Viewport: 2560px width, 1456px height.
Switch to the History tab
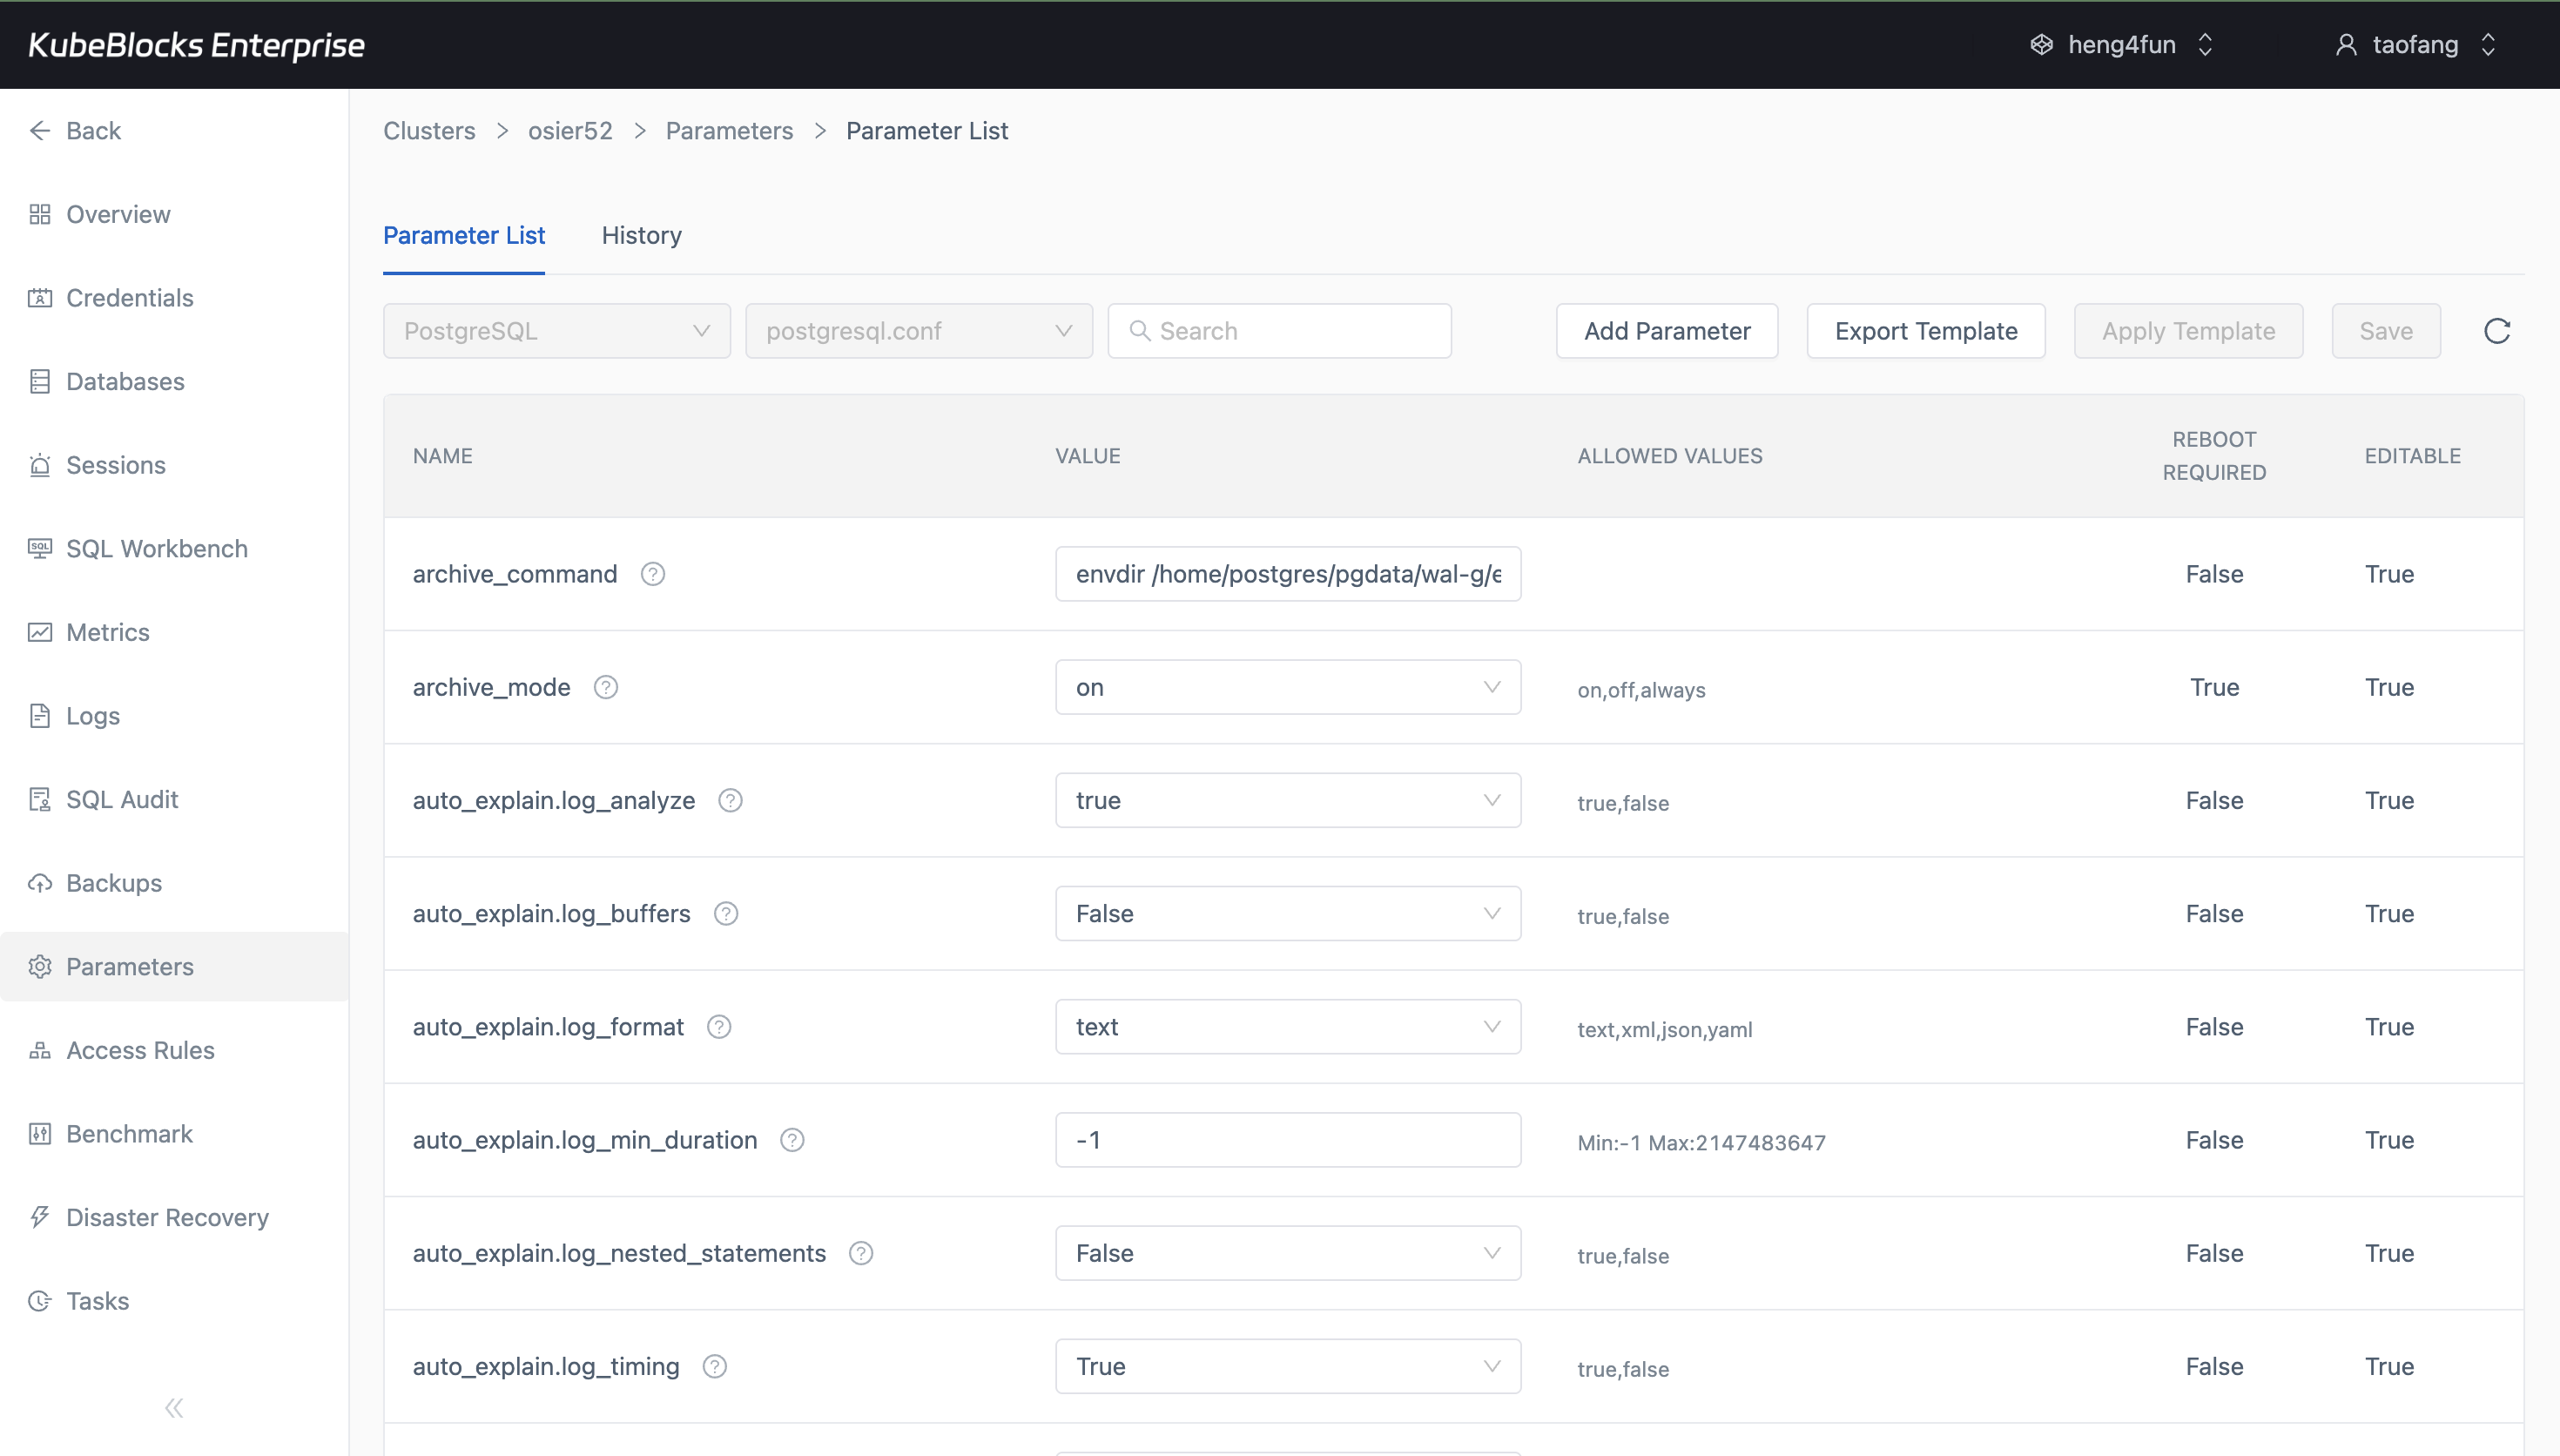641,236
